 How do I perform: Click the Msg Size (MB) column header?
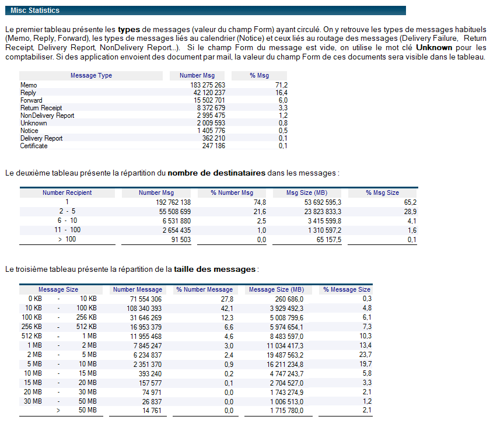[x=307, y=192]
